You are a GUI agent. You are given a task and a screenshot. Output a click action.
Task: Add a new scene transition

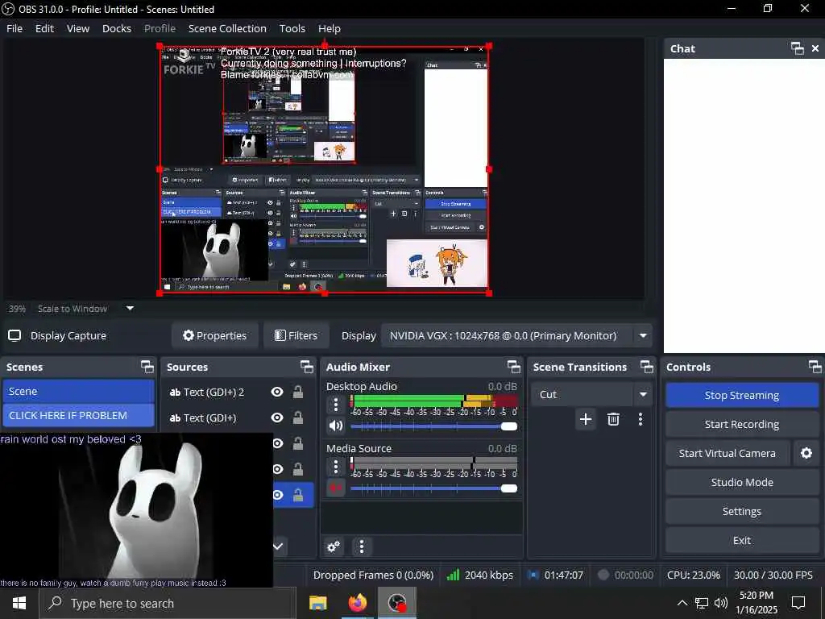coord(586,419)
